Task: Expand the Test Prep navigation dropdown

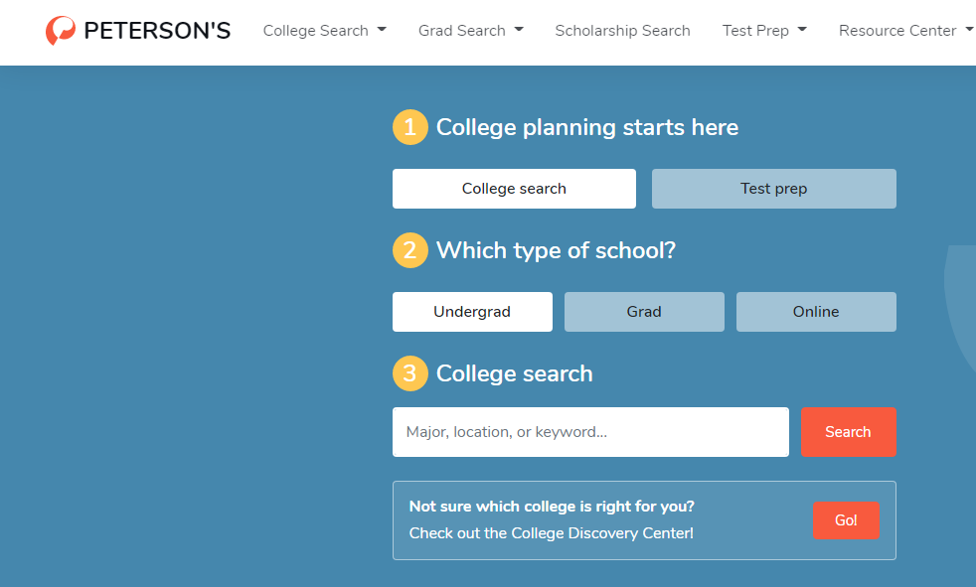Action: pyautogui.click(x=763, y=31)
